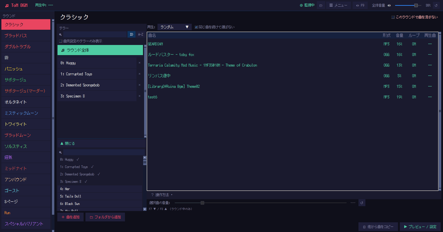This screenshot has height=232, width=443.
Task: Click the lower terror search field
Action: (x=104, y=152)
